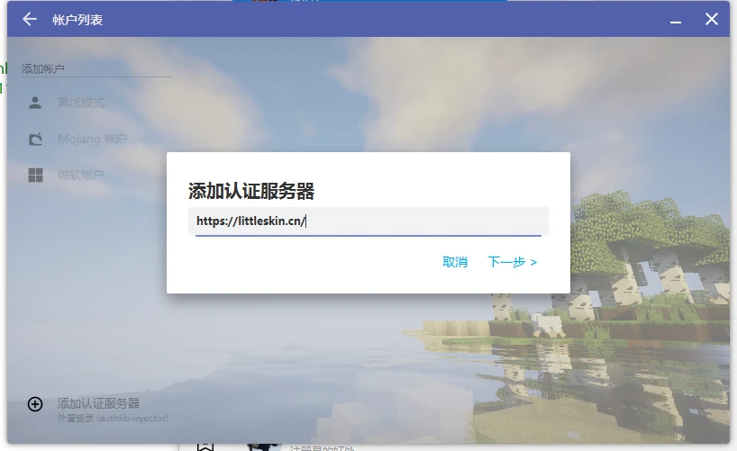Select the 微软帐户 account option
Viewport: 737px width, 451px height.
pos(81,175)
